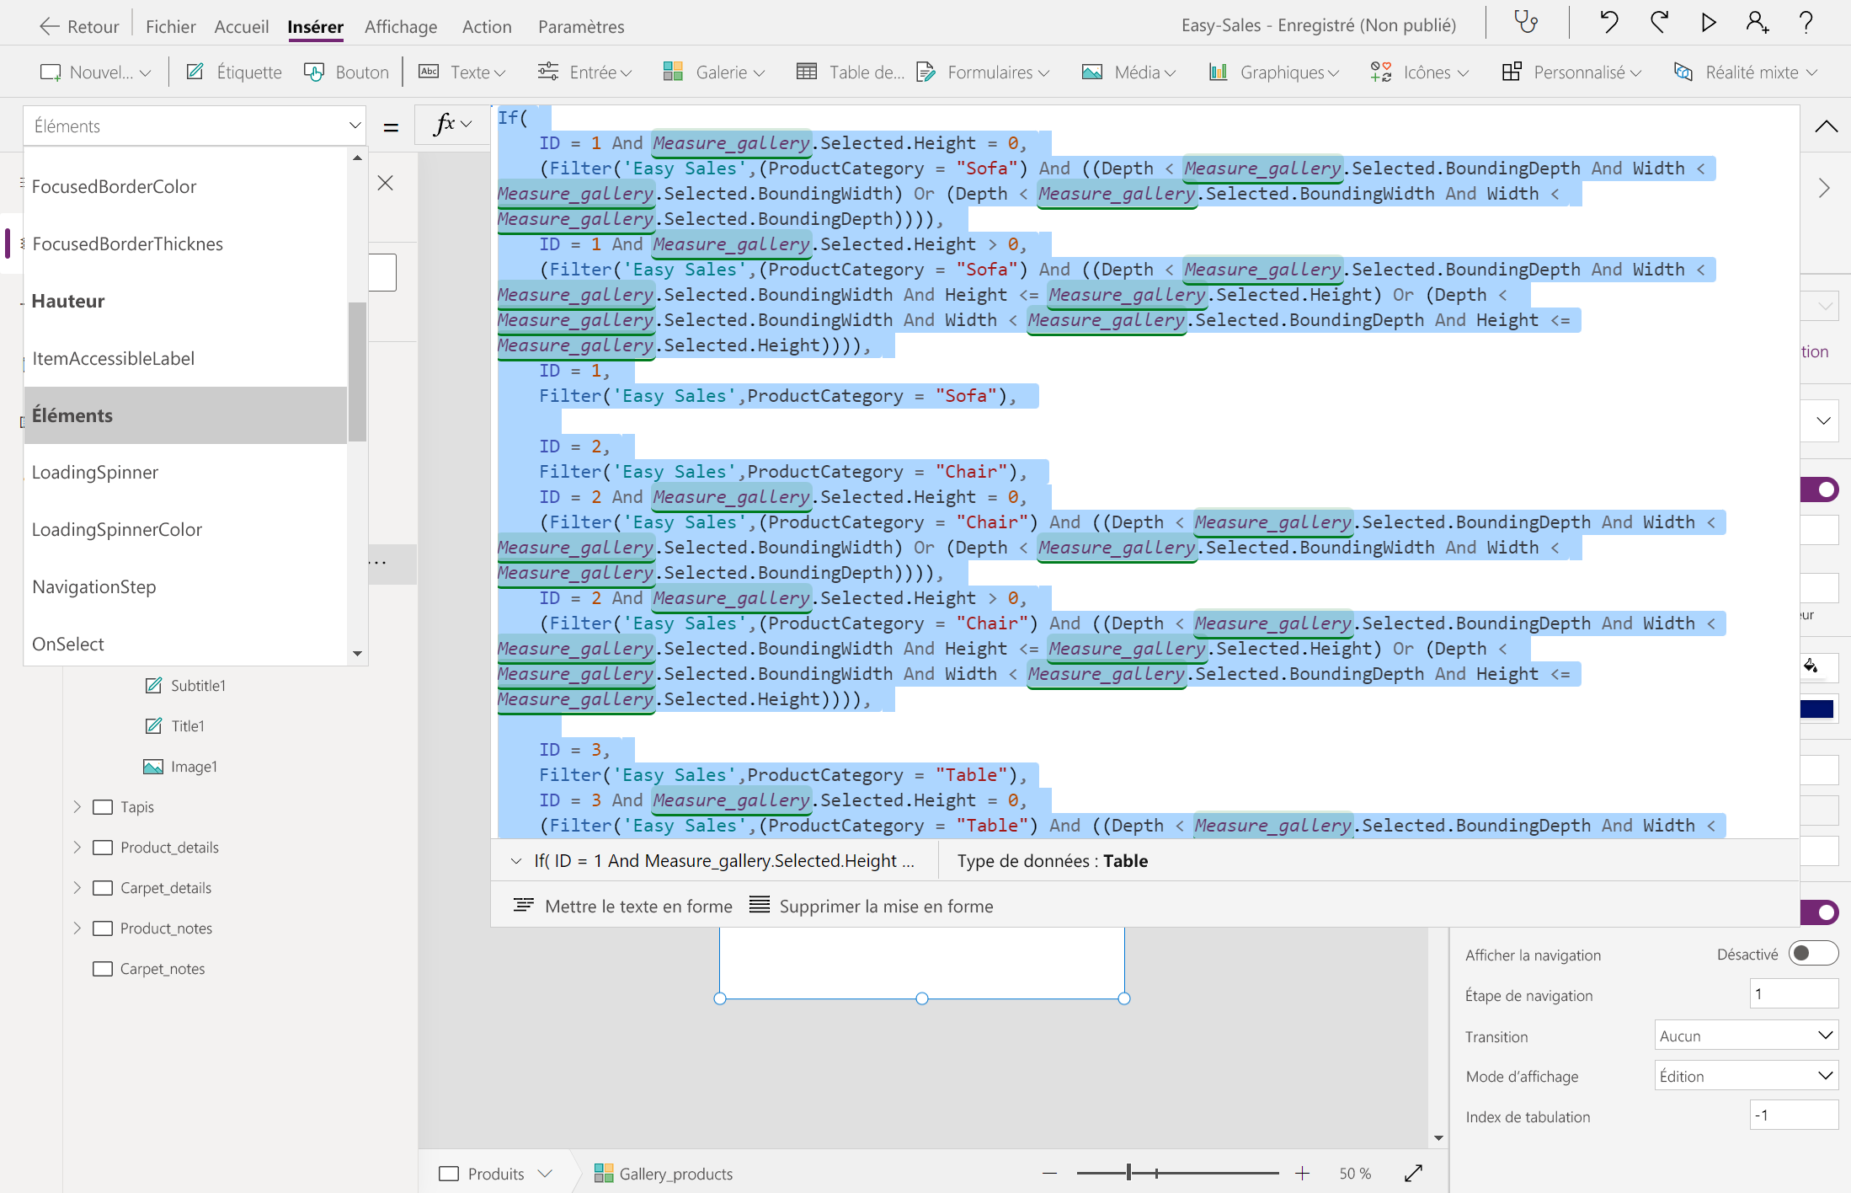The width and height of the screenshot is (1851, 1193).
Task: Choose the OnSelect property
Action: [185, 644]
